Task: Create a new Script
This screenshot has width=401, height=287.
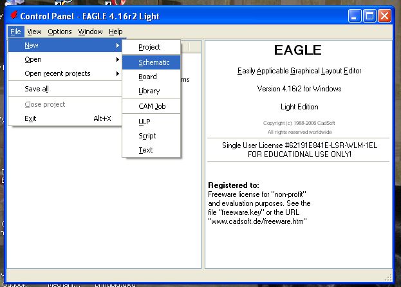Action: (151, 136)
